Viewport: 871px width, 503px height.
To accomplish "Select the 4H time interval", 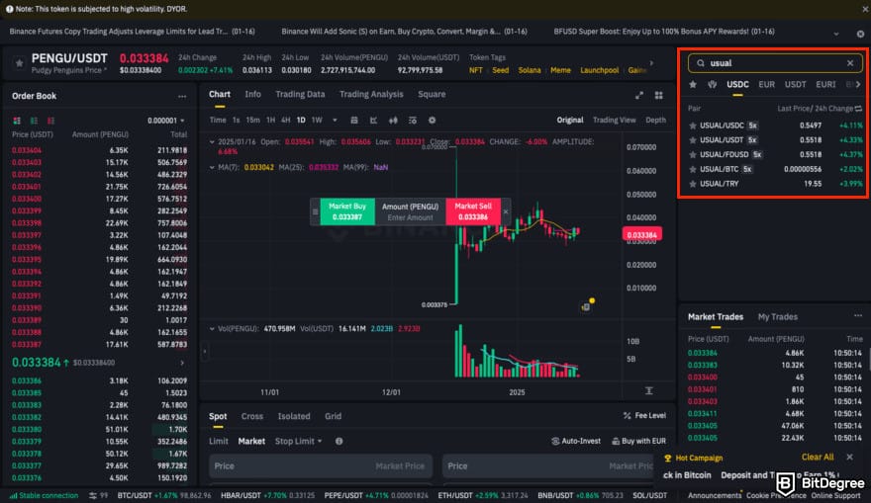I will (x=285, y=120).
